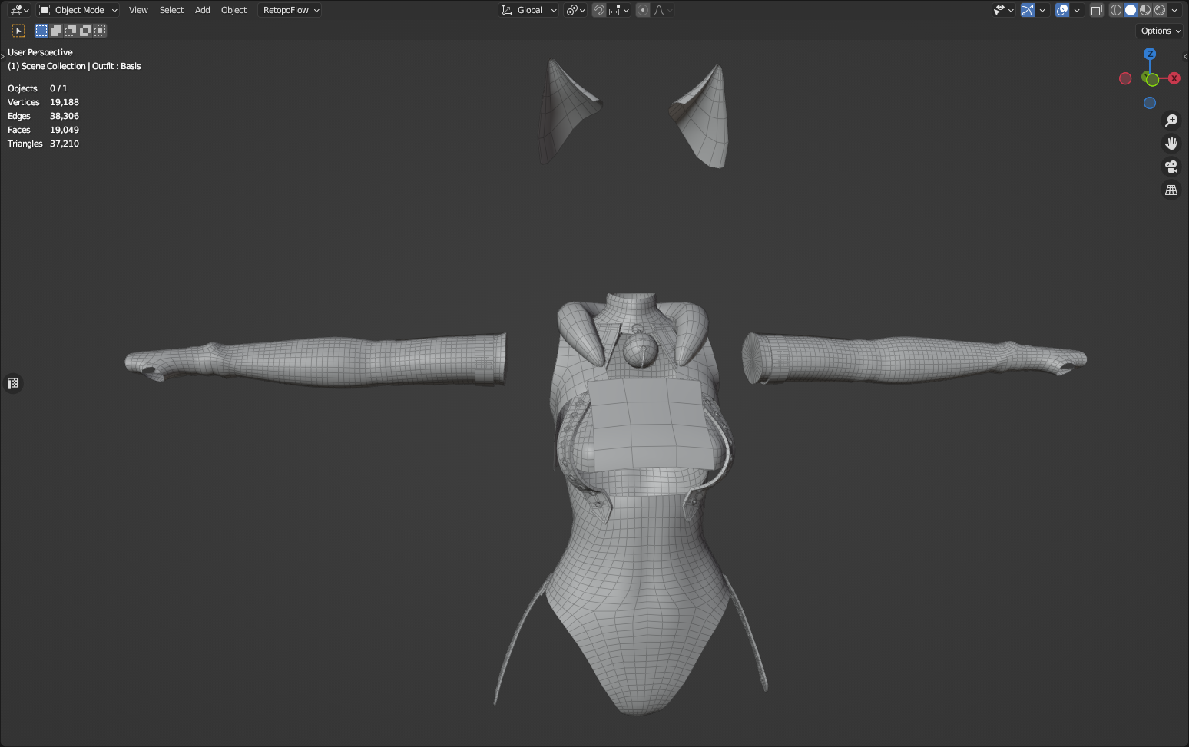Screen dimensions: 1189x747
Task: Open the editor type selector
Action: point(19,10)
